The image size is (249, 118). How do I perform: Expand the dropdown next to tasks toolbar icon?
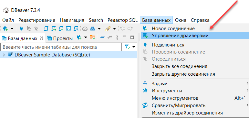pyautogui.click(x=99, y=29)
